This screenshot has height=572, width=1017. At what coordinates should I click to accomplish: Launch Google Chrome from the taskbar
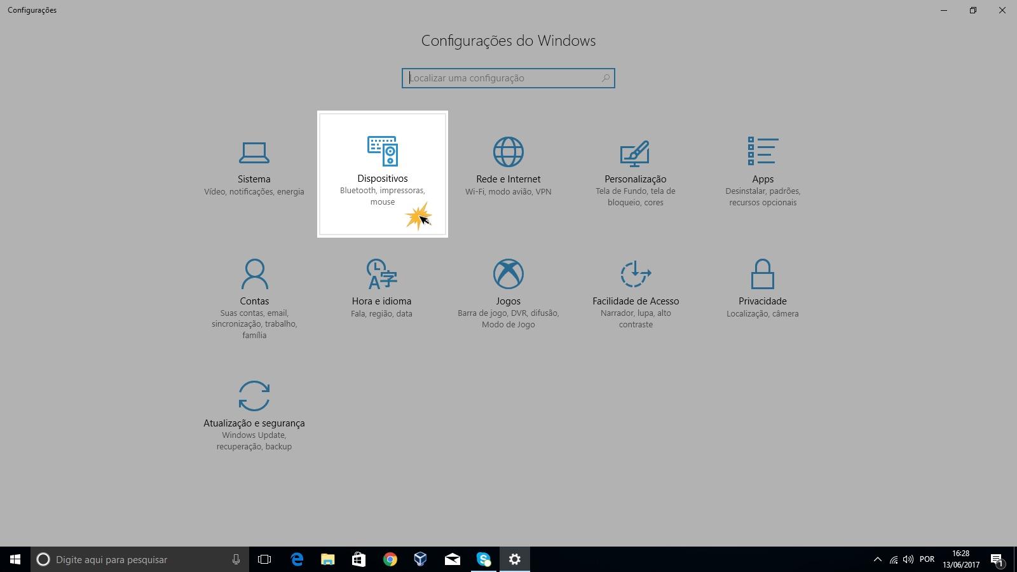[390, 559]
